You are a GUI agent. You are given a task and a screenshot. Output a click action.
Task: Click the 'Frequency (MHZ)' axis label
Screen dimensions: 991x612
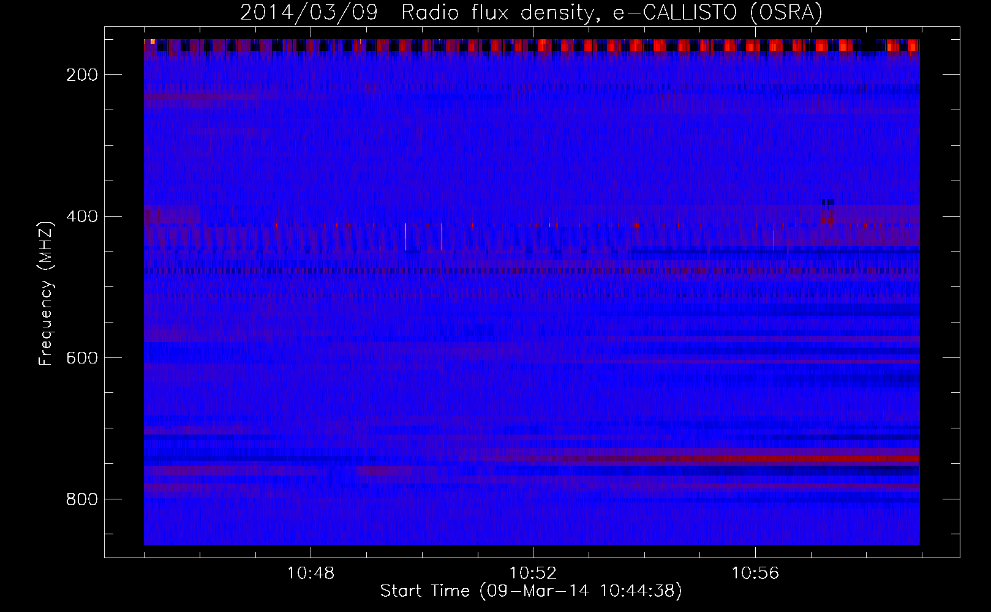click(x=46, y=294)
